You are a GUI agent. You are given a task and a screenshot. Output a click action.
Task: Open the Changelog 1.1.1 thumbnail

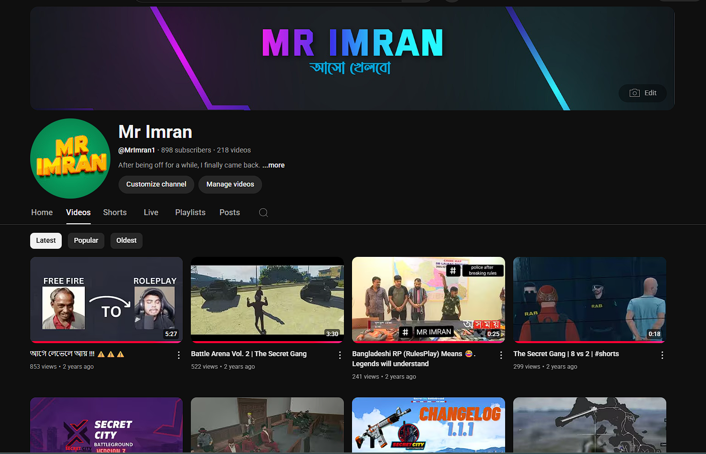[x=428, y=425]
